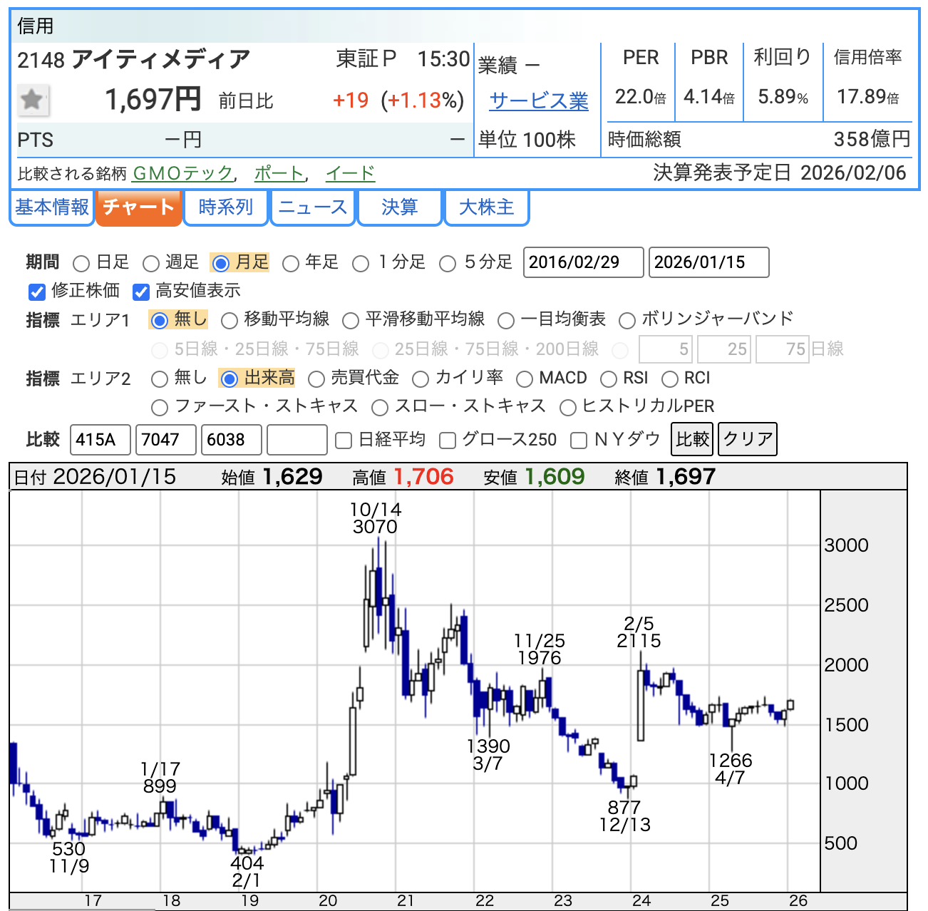Open the GMOテック comparison link

183,173
